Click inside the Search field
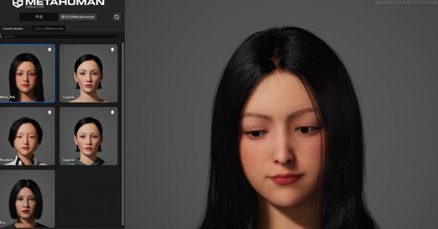438x229 pixels. point(60,36)
